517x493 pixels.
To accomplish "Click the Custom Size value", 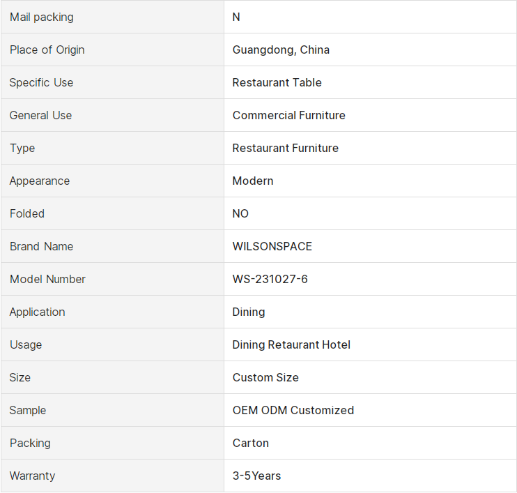I will tap(265, 377).
